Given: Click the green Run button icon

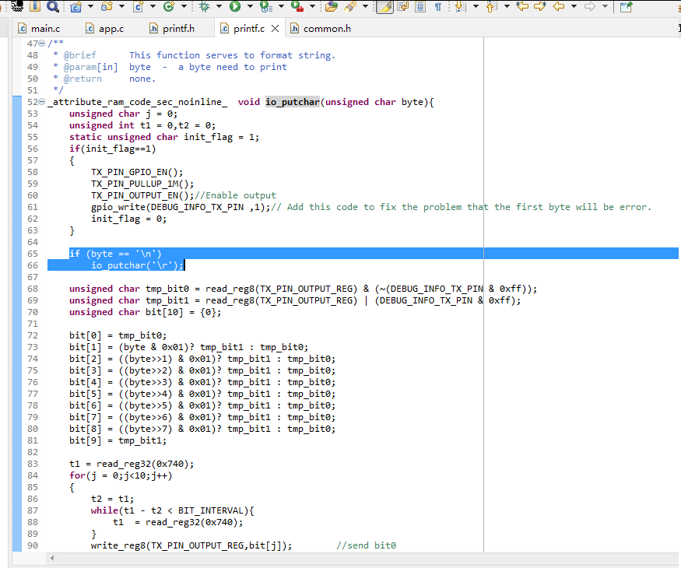Looking at the screenshot, I should pyautogui.click(x=235, y=7).
